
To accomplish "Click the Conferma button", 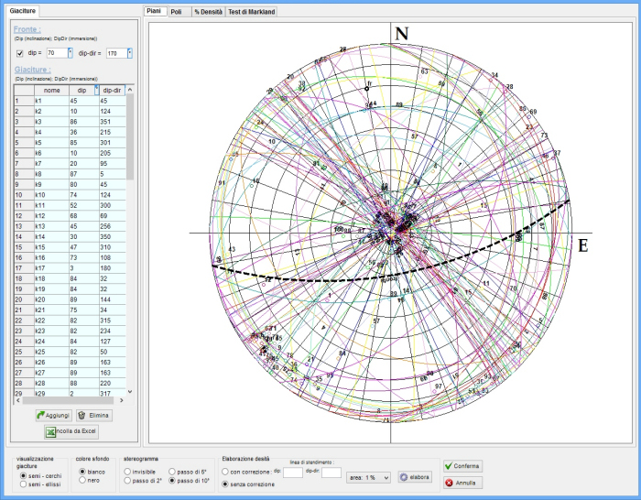I will click(x=462, y=466).
